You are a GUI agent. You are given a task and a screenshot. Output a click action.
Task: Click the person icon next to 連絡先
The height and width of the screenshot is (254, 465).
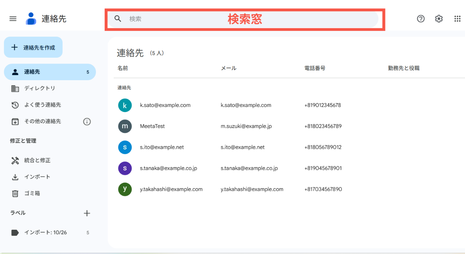[x=15, y=72]
